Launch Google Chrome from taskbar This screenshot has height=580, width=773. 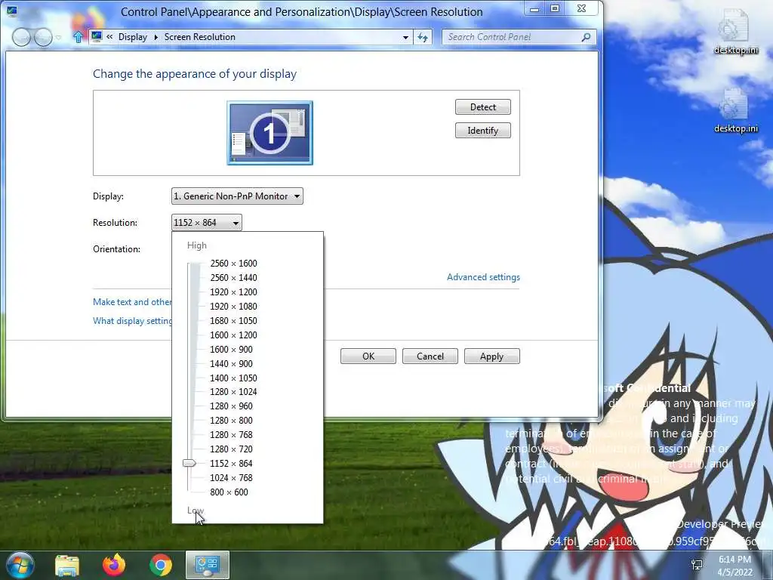point(161,565)
